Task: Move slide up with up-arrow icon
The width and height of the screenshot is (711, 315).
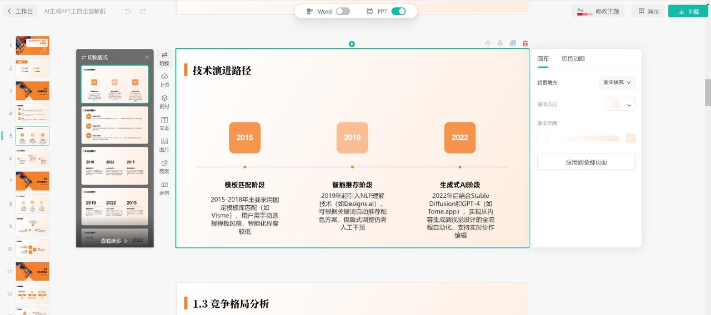Action: click(x=488, y=43)
